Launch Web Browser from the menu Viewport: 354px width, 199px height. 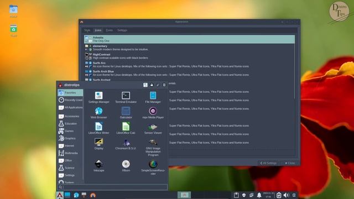[x=98, y=113]
